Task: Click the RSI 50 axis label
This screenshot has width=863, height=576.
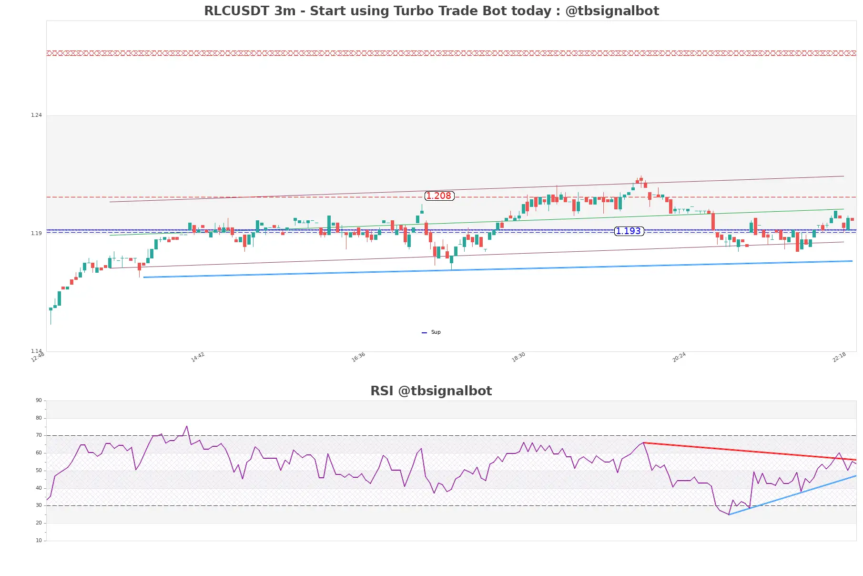Action: point(39,471)
